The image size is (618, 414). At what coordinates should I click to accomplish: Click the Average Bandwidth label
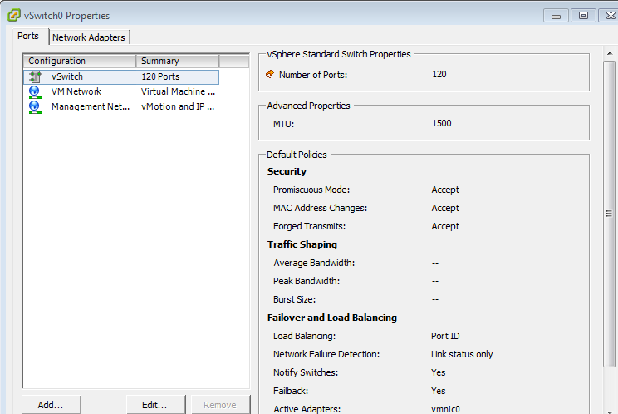pos(314,263)
